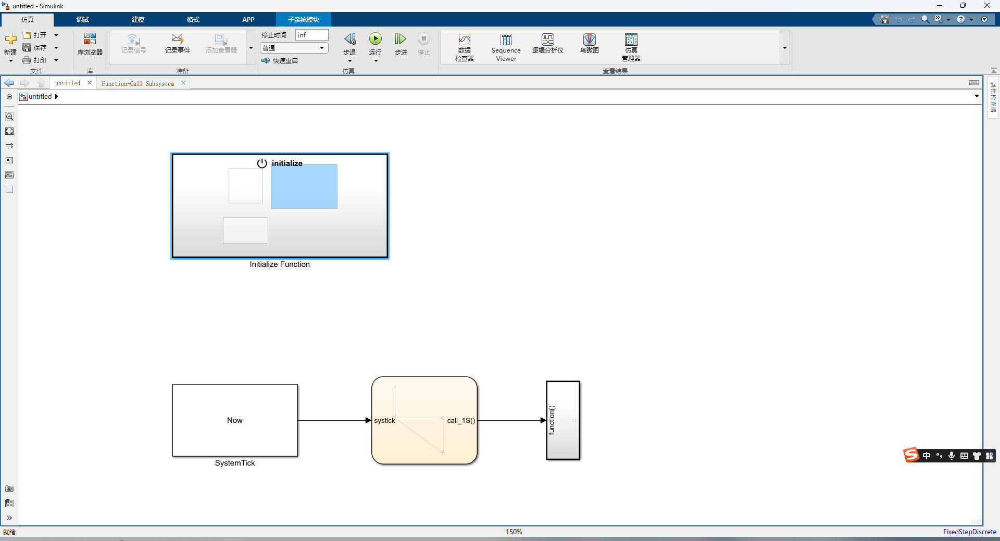
Task: Click the up to parent arrow
Action: click(41, 83)
